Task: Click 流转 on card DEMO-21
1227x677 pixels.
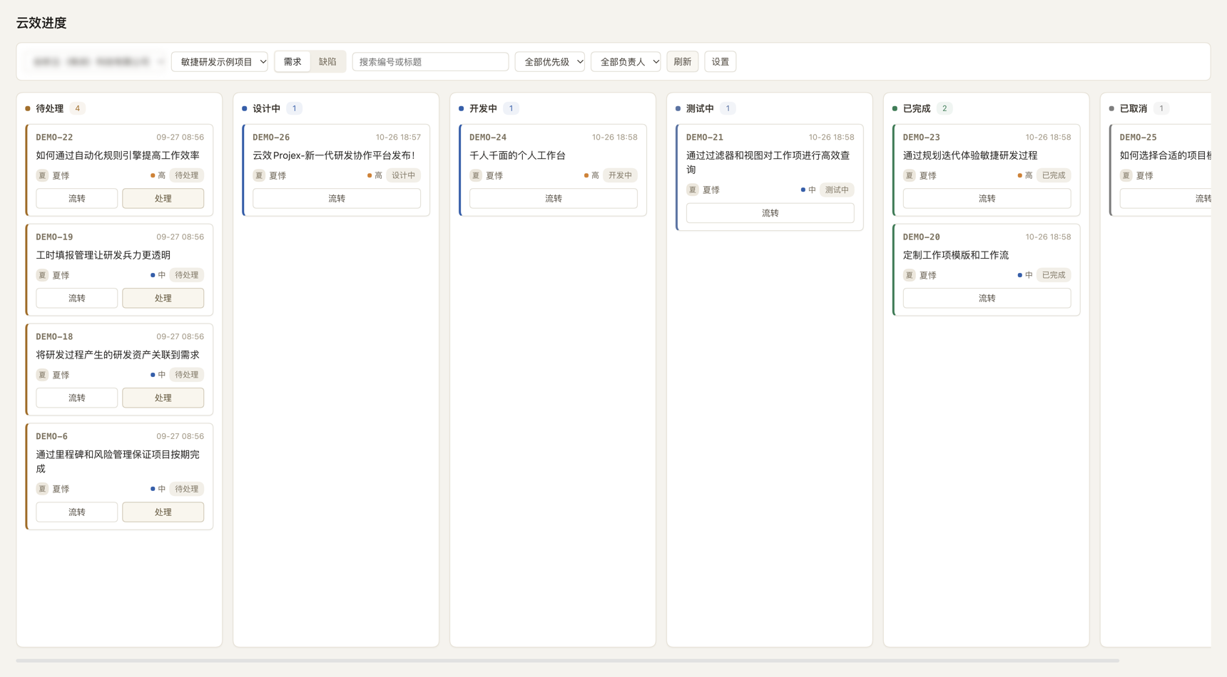Action: click(x=770, y=212)
